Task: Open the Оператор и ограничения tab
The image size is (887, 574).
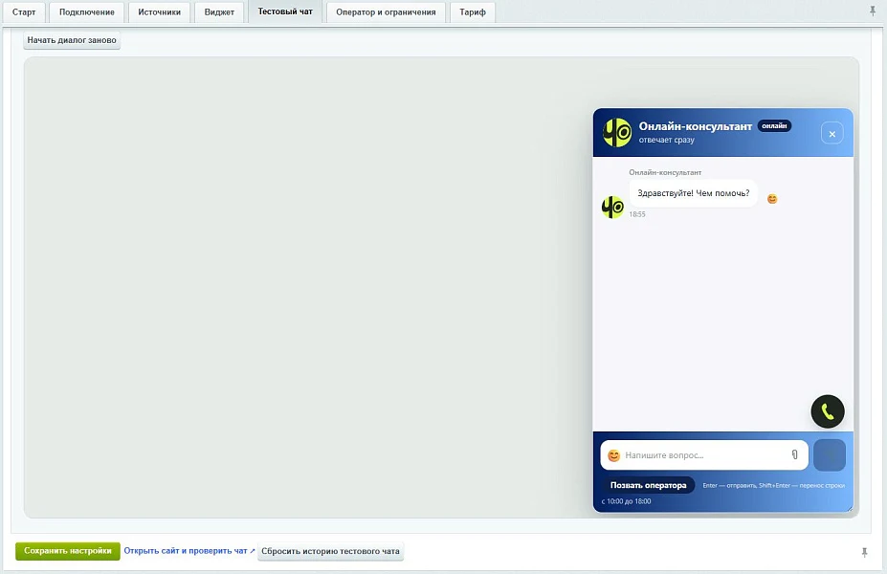Action: click(386, 11)
